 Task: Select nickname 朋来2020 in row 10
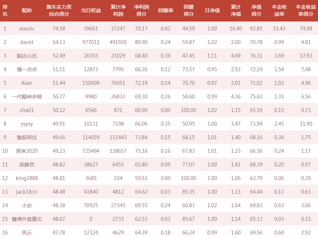pyautogui.click(x=27, y=151)
